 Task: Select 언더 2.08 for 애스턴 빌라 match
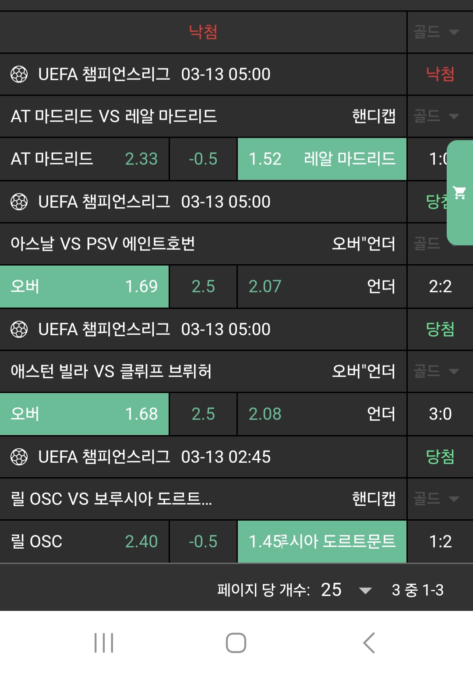pyautogui.click(x=322, y=414)
